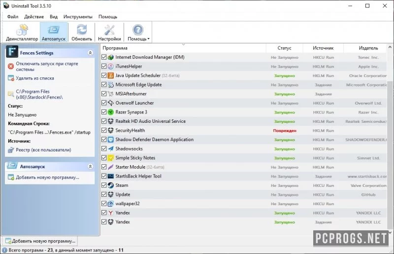Viewport: 394px width, 254px height.
Task: Click the list scrollbar up arrow
Action: coord(390,47)
